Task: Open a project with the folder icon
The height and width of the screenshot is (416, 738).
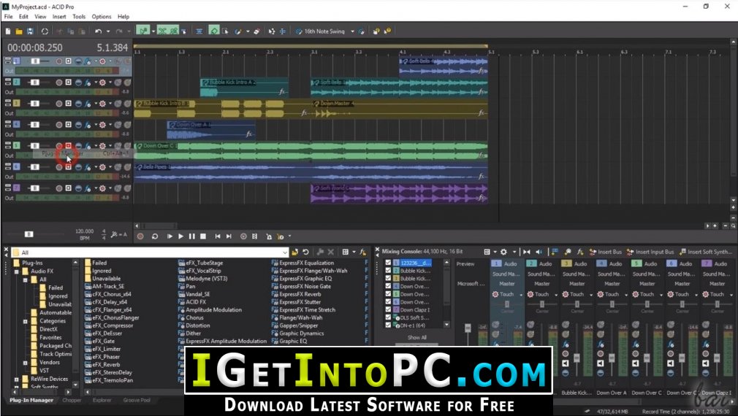Action: tap(19, 31)
